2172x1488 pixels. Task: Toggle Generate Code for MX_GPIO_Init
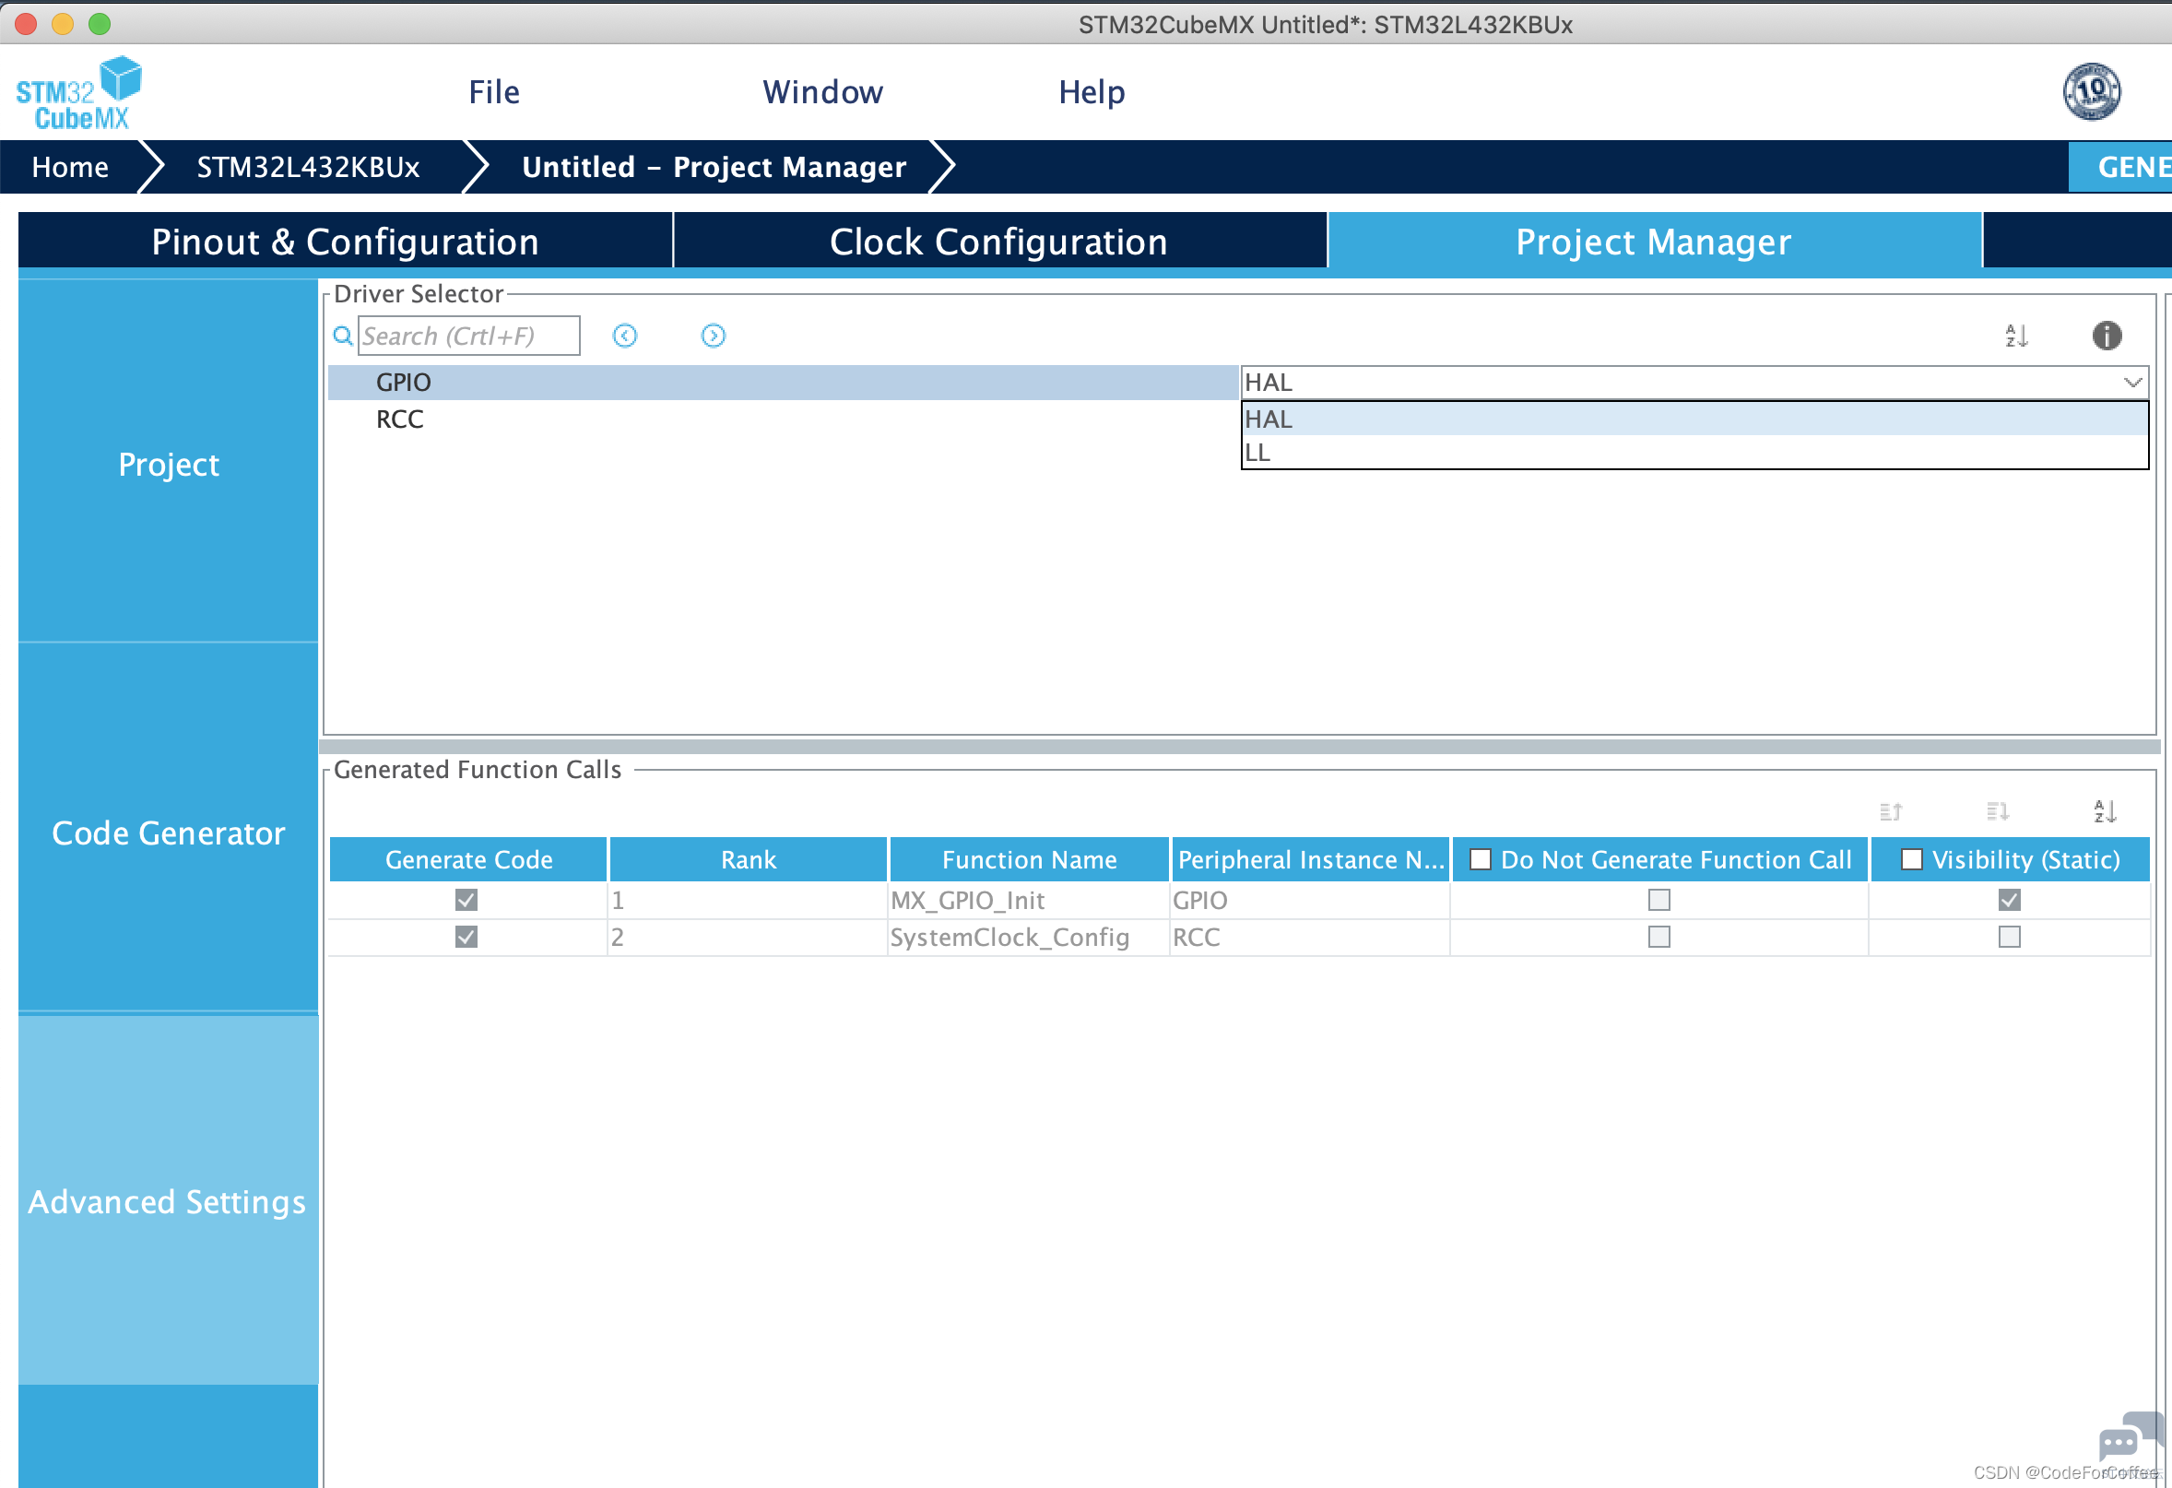(x=466, y=900)
